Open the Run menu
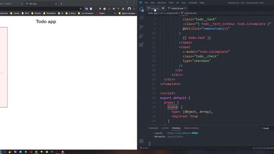Screen dimensions: 274x154 pos(184,3)
